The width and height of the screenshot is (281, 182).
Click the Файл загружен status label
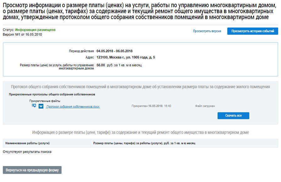pyautogui.click(x=205, y=106)
